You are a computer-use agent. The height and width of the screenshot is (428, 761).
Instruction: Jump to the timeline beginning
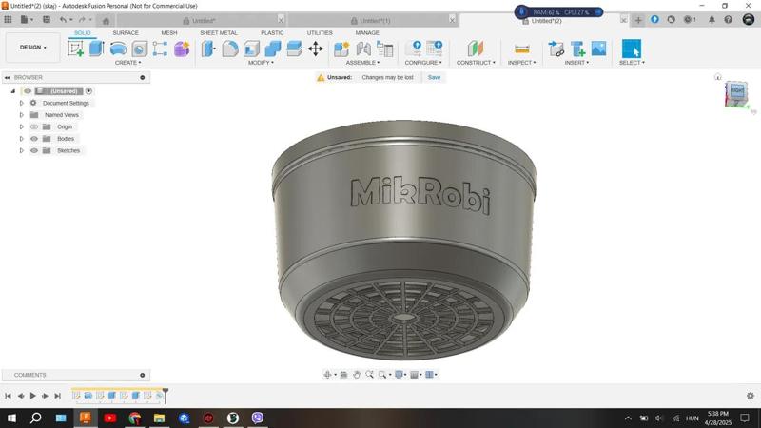pos(8,396)
